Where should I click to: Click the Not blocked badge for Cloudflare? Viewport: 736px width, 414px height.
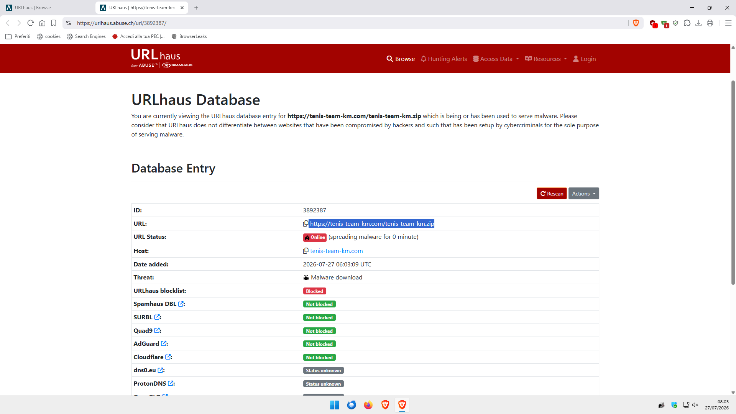pyautogui.click(x=319, y=357)
